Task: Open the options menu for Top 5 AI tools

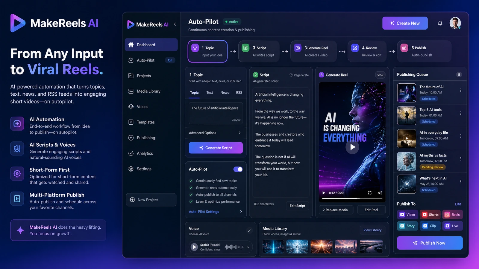Action: pyautogui.click(x=461, y=113)
